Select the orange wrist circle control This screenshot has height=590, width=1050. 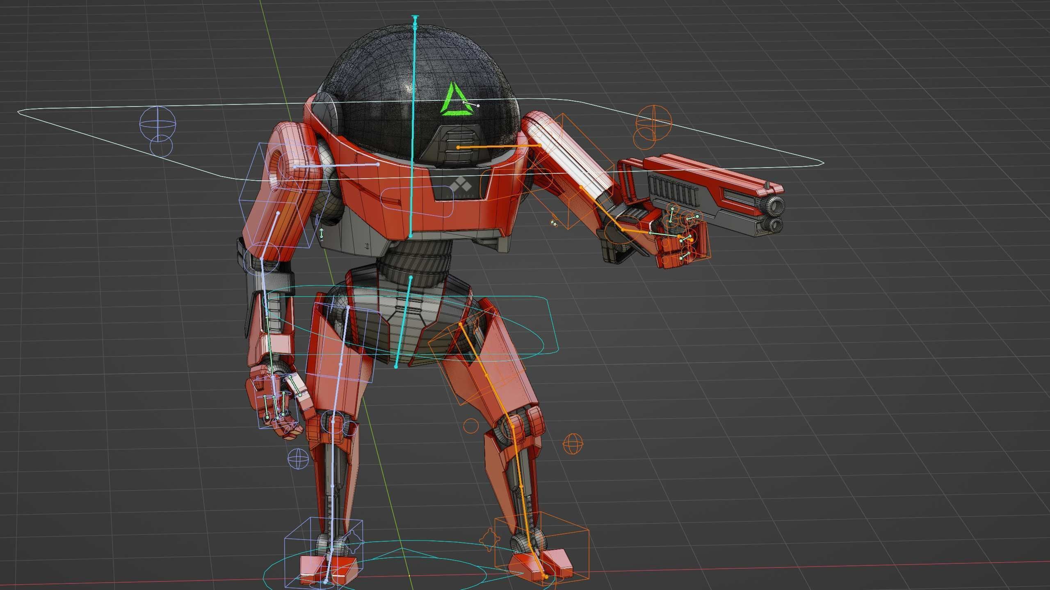623,231
